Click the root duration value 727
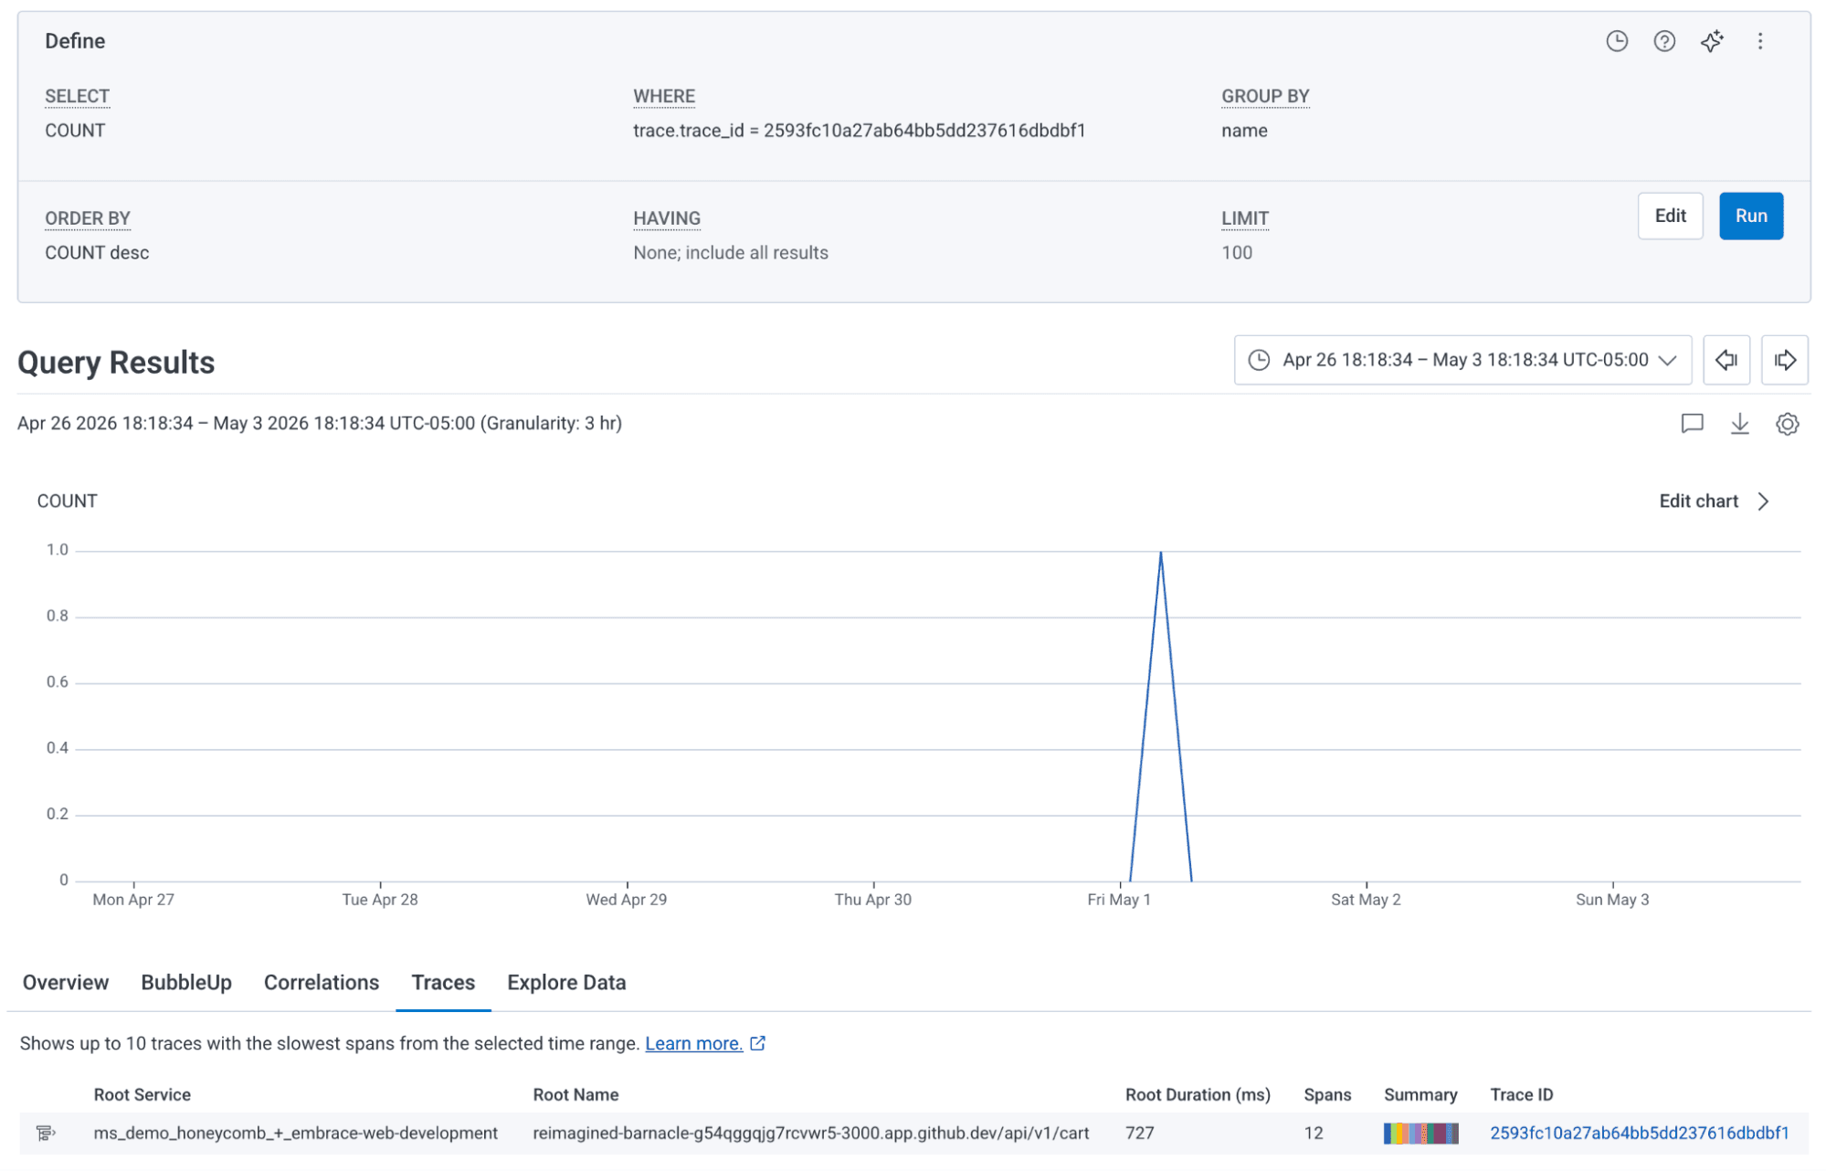Image resolution: width=1826 pixels, height=1171 pixels. point(1140,1134)
